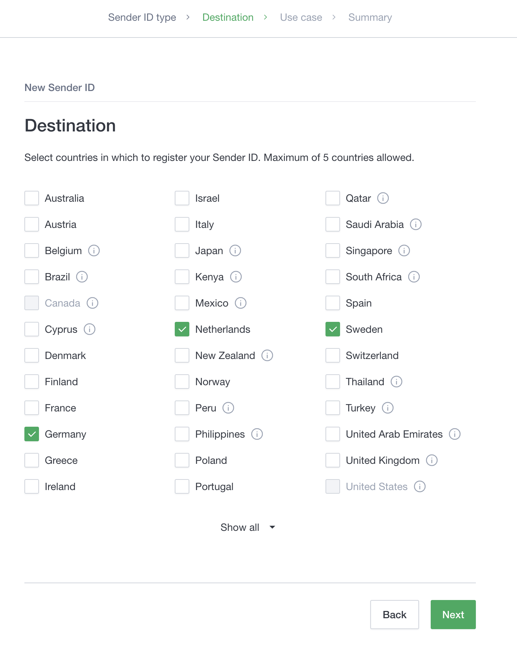
Task: Click the info icon beside Thailand
Action: pos(396,382)
